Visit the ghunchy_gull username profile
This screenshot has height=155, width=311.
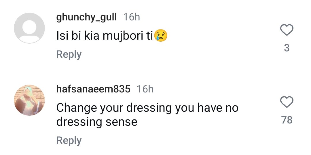86,17
